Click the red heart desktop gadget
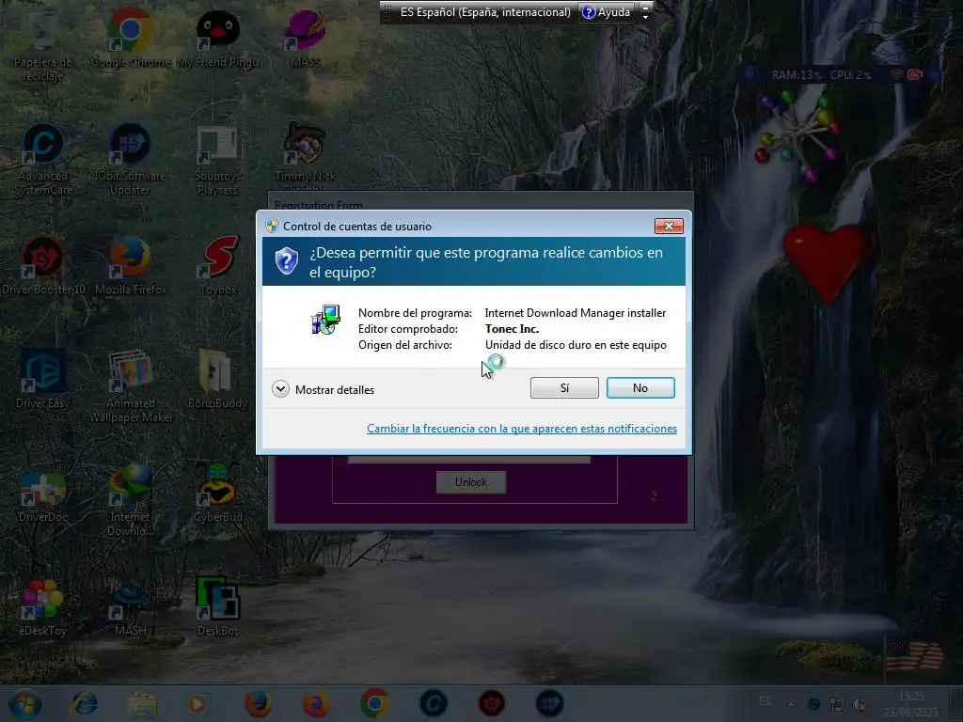Screen dimensions: 963x722 point(826,262)
